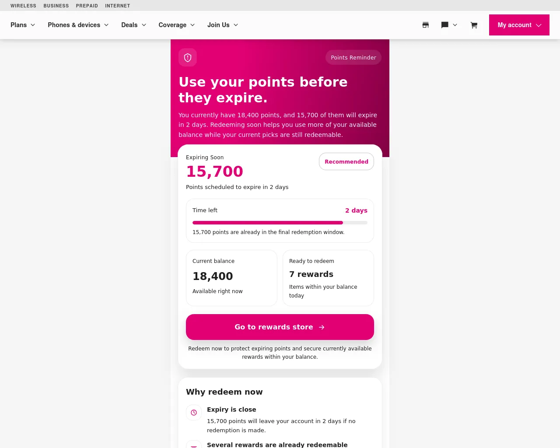Click the chat message icon
This screenshot has width=560, height=448.
click(444, 25)
